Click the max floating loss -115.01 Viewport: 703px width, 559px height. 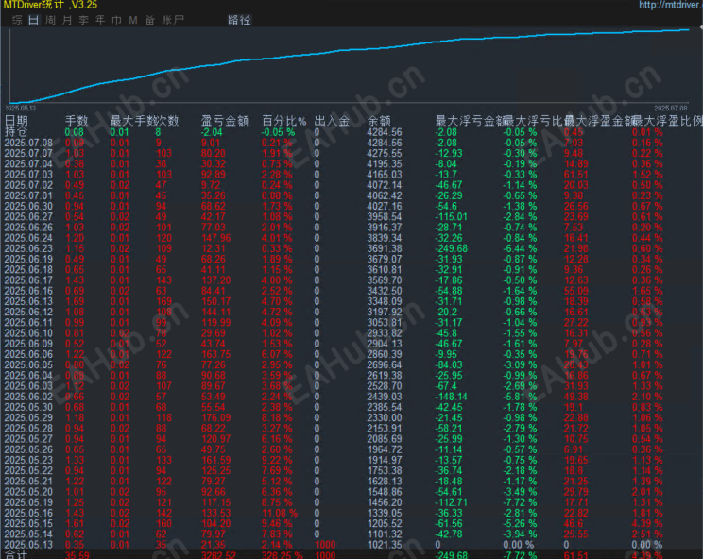(451, 216)
